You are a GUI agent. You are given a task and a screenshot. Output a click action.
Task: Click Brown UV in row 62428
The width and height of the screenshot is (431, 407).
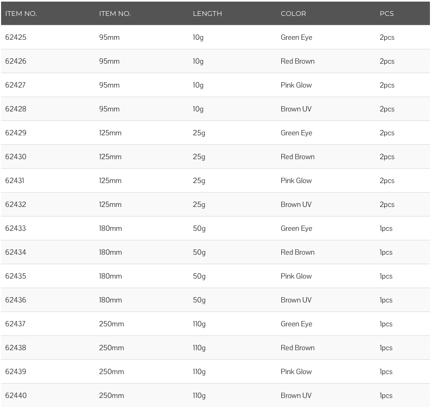click(x=296, y=109)
